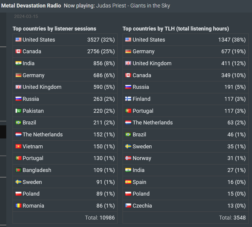Screen dimensions: 252x227
Task: Select the Sweden row with 35 listening hours
Action: pos(185,146)
